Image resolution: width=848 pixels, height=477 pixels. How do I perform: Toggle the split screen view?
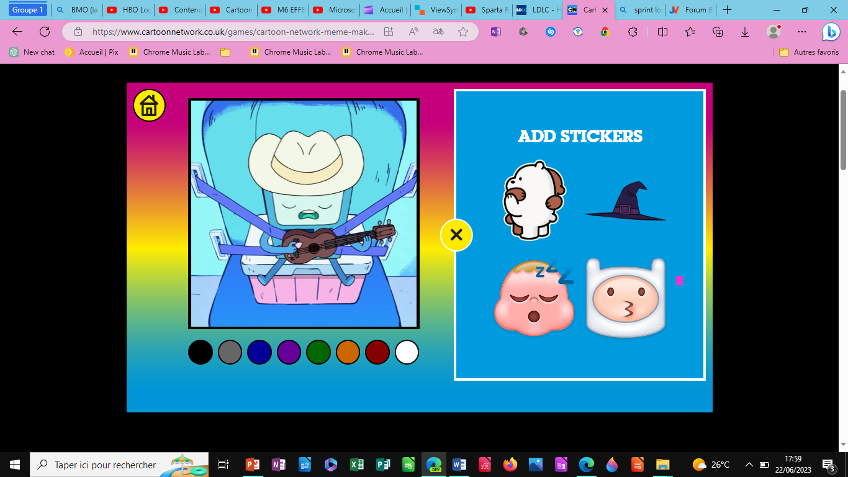662,32
